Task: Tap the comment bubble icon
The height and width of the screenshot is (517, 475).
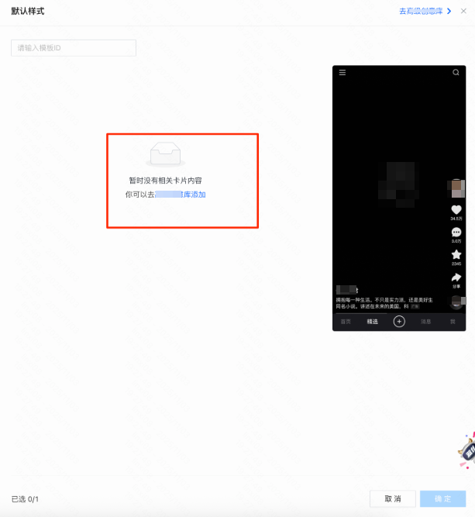Action: pos(456,233)
